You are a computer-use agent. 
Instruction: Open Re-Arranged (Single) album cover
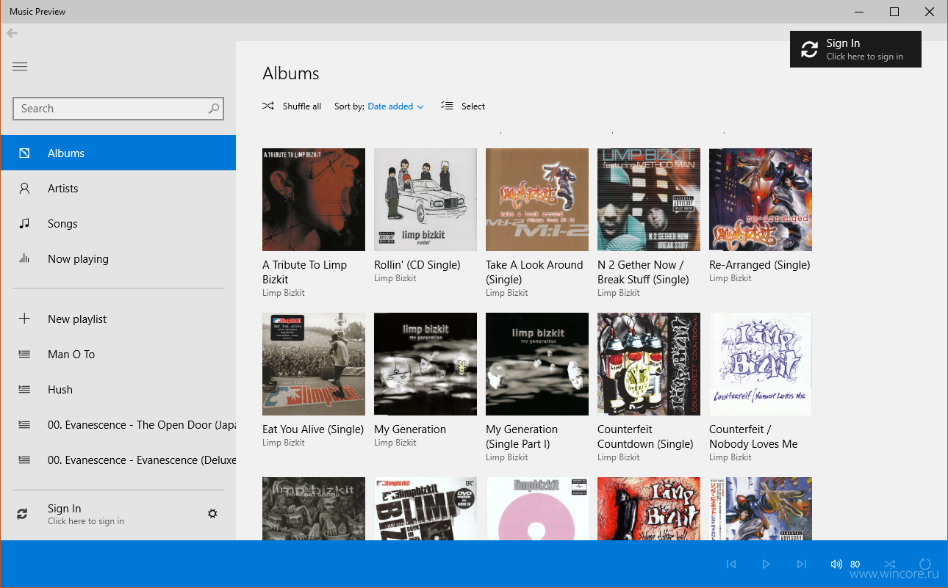[761, 200]
